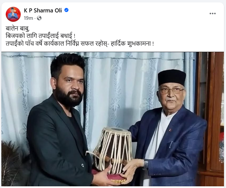Select the post text line "बालेन बाबु,"
Viewport: 226px width, 188px height.
18,28
